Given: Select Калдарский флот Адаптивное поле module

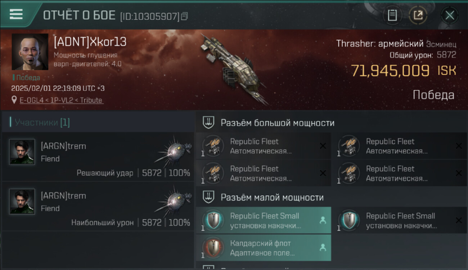Looking at the screenshot, I should point(263,248).
